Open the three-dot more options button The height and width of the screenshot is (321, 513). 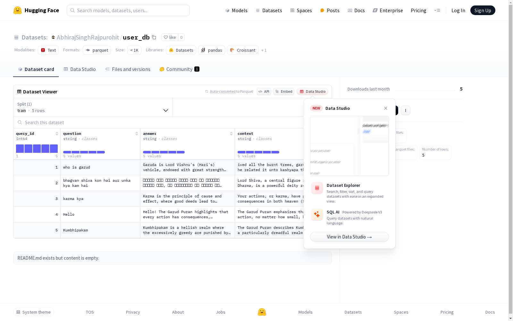click(406, 110)
